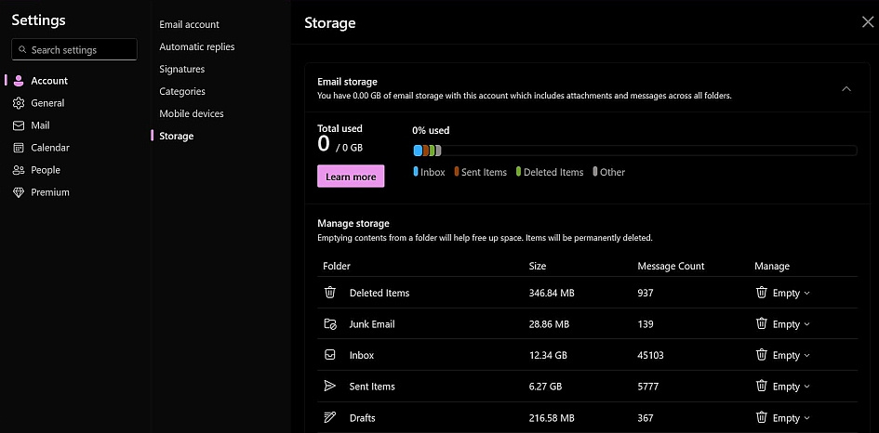Open the Premium diamond icon
Image resolution: width=879 pixels, height=433 pixels.
[x=19, y=192]
